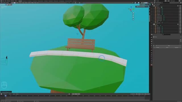The width and height of the screenshot is (182, 102).
Task: Uncheck the first Collection's exclude checkbox
Action: tap(178, 6)
